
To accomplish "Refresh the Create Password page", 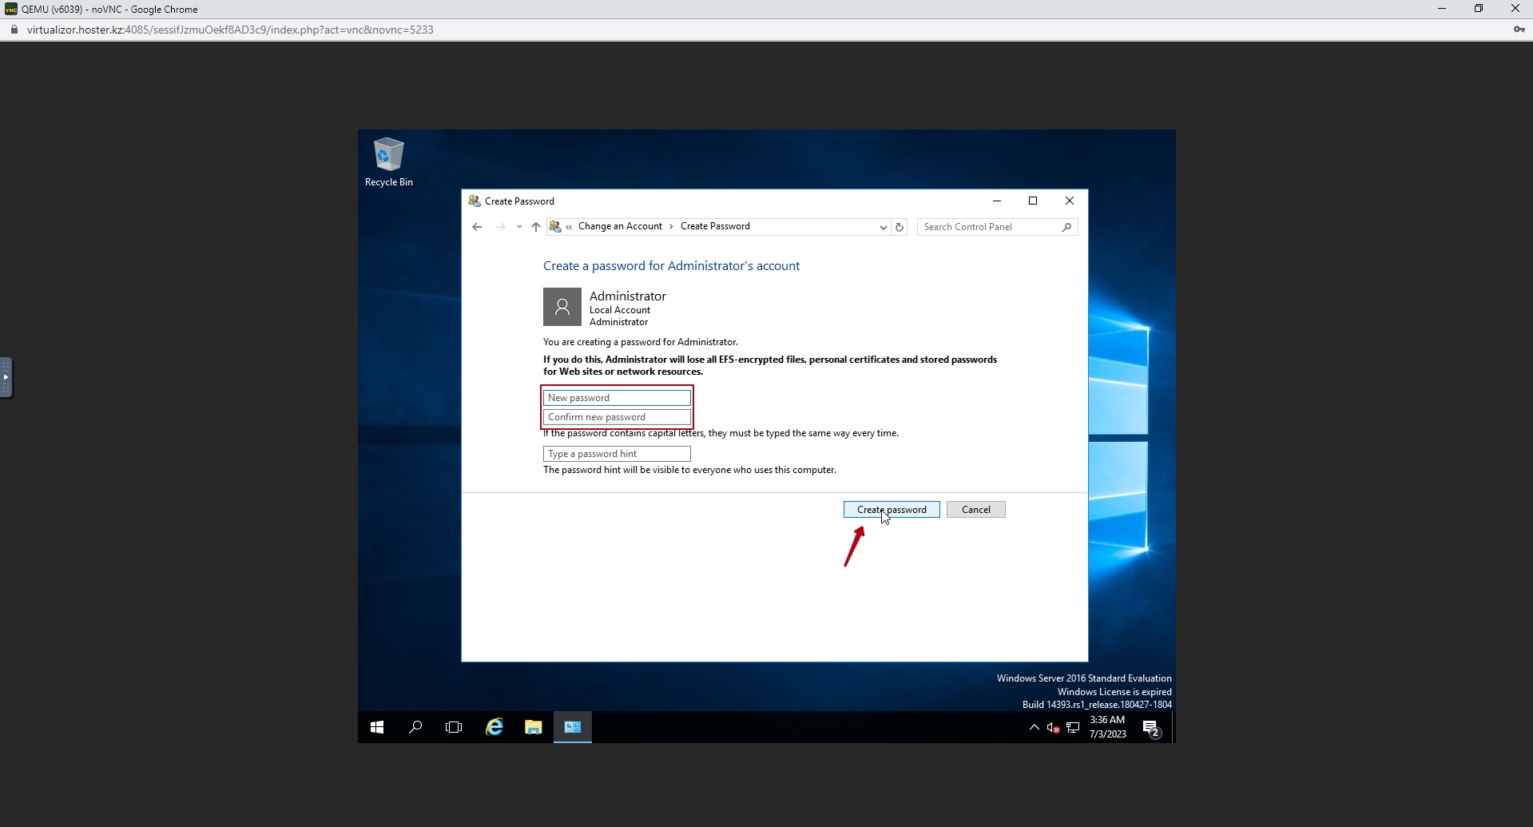I will [x=900, y=227].
